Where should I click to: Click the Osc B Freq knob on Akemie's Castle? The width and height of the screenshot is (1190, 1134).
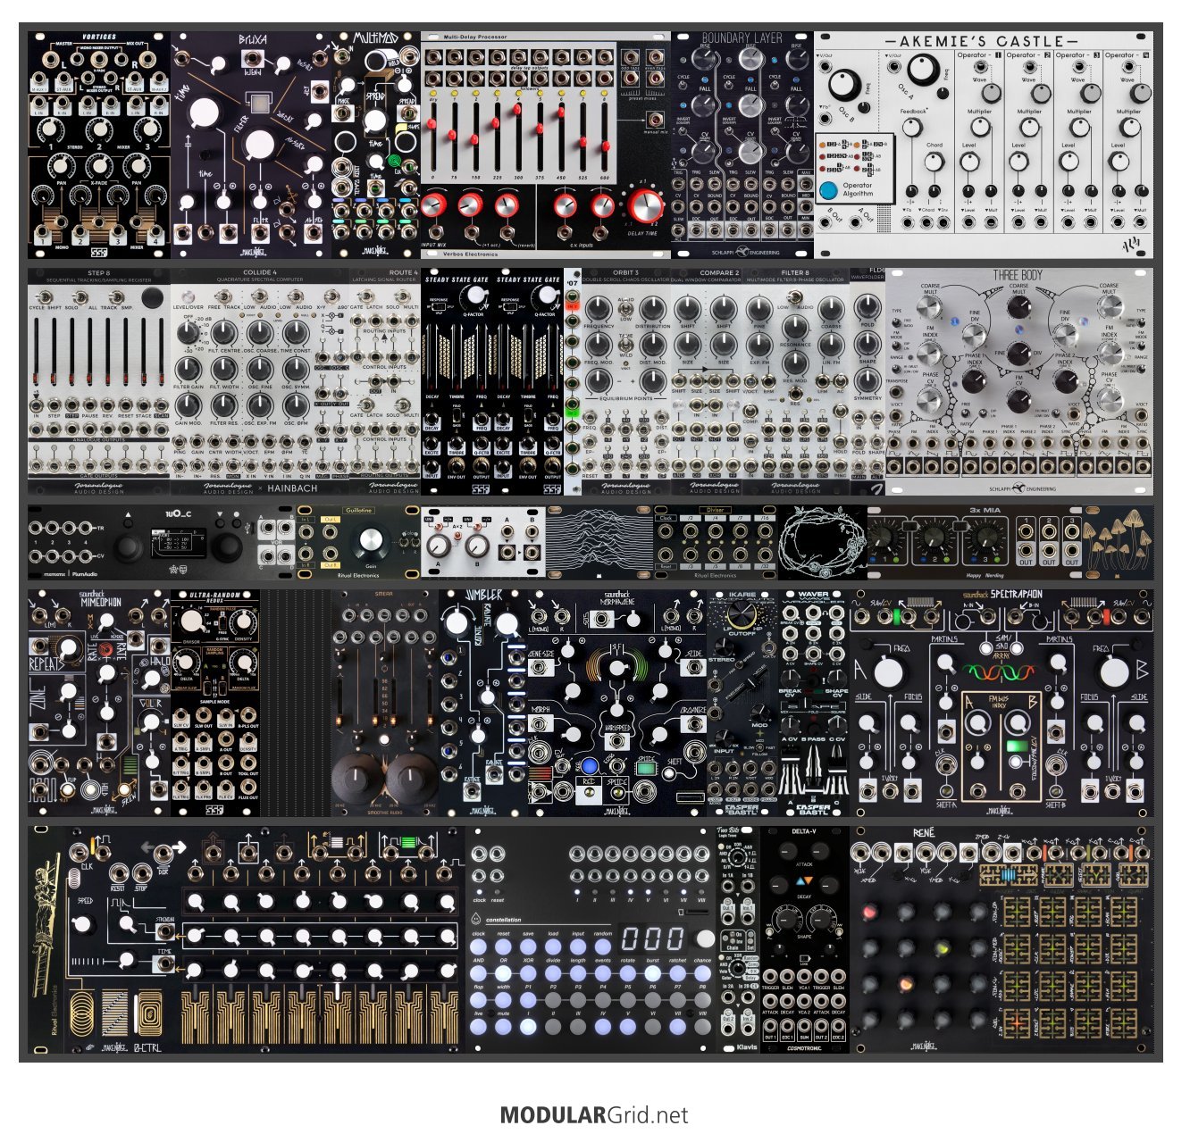coord(844,86)
